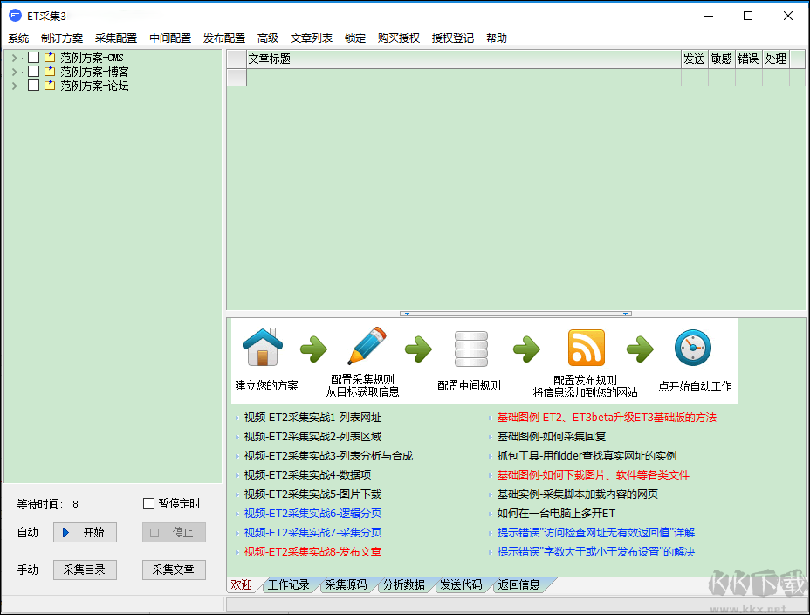
Task: Open link 视频-ET2采集实战5-图片下载
Action: click(312, 494)
